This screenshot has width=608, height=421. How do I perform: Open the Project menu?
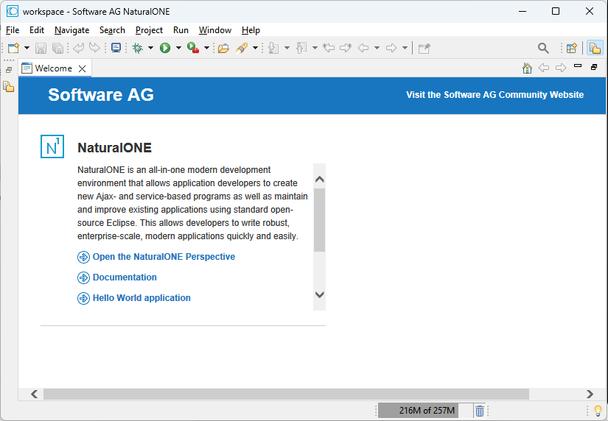(149, 30)
